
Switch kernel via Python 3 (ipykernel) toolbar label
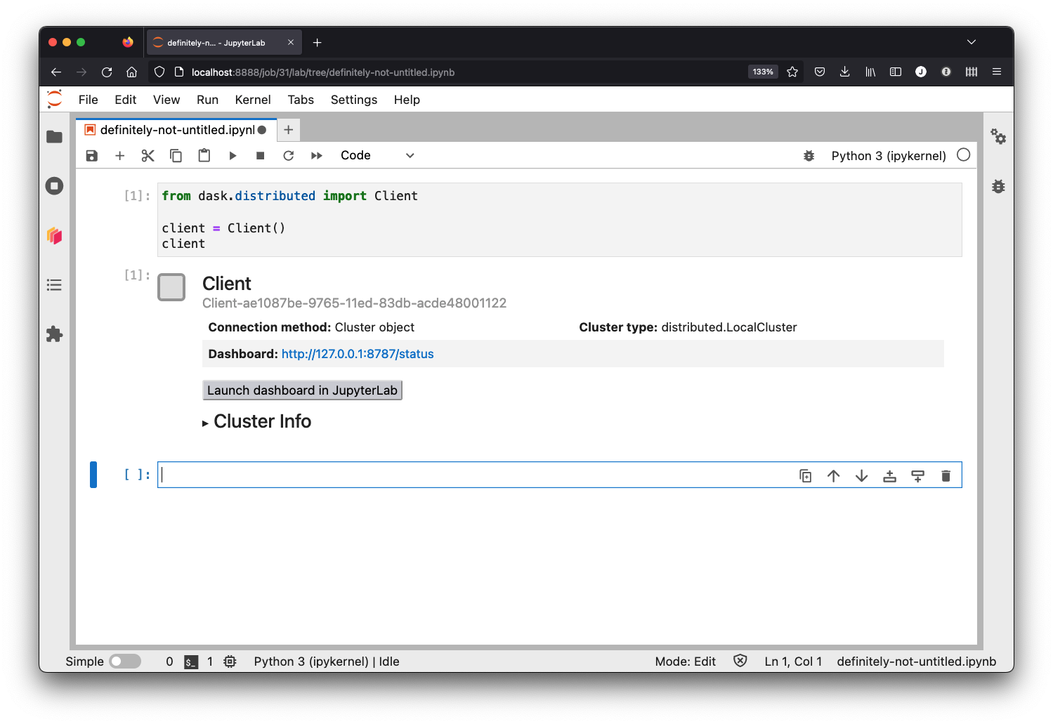click(x=889, y=156)
